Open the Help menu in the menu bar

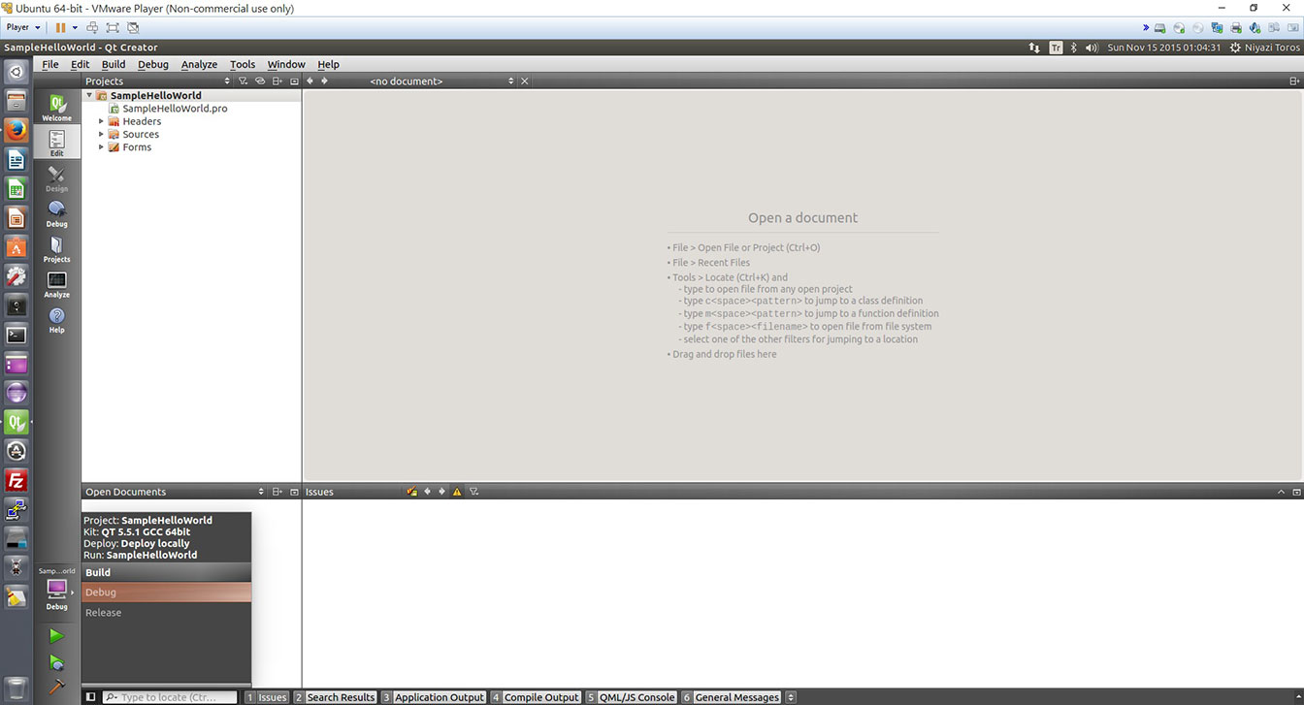pos(329,64)
